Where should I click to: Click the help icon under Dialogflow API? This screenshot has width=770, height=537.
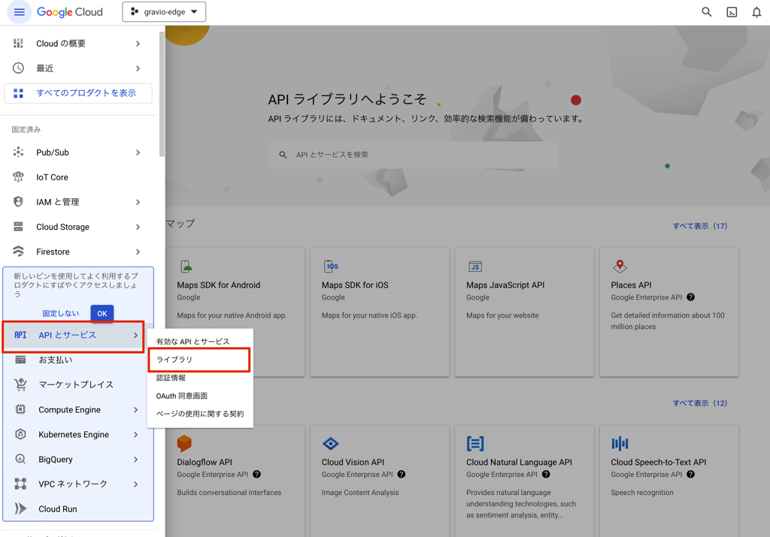tap(257, 474)
